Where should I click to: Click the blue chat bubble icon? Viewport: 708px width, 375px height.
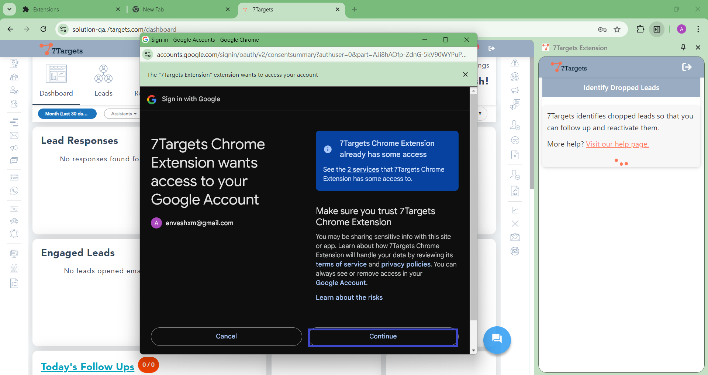pyautogui.click(x=497, y=339)
